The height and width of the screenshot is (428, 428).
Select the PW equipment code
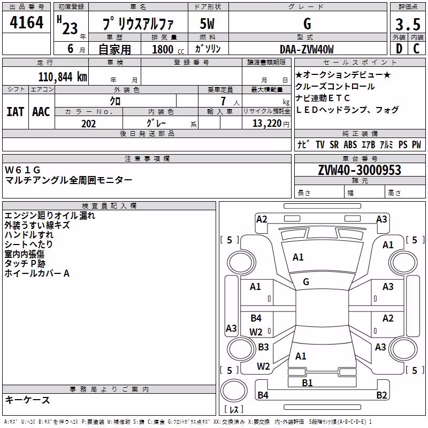click(417, 144)
